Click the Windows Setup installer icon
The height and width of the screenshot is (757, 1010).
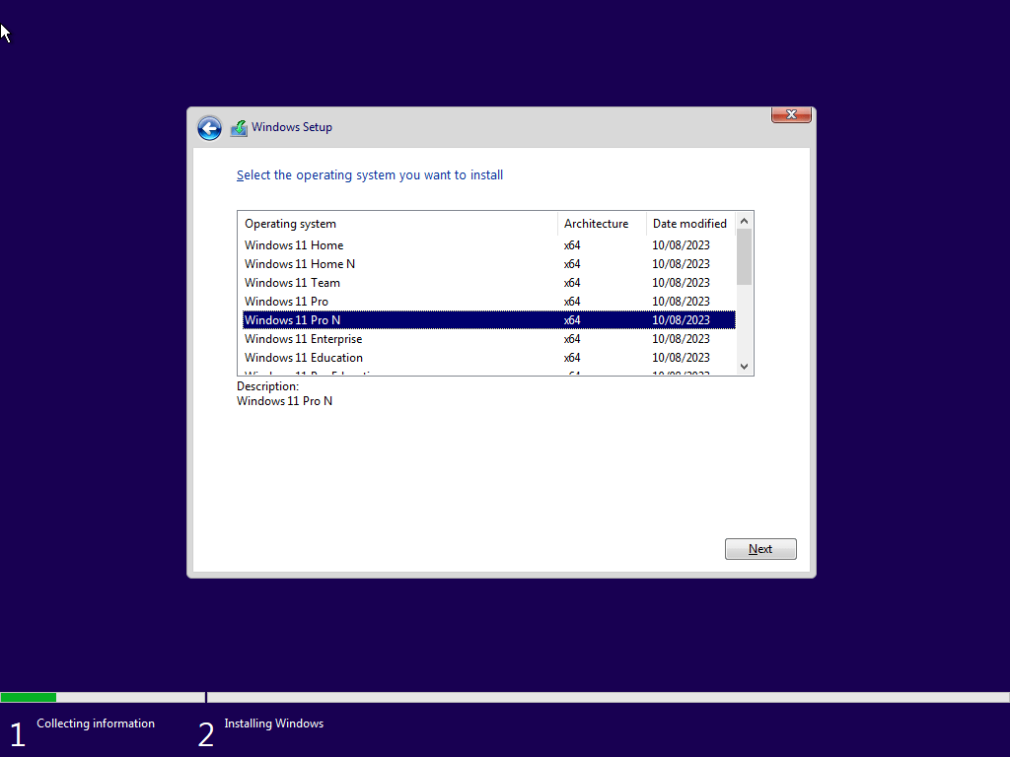[239, 128]
